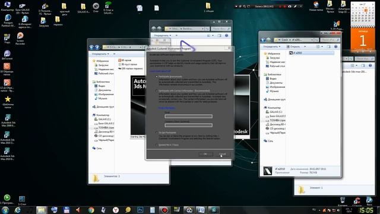
Task: Open Windows Explorer folder icon in taskbar
Action: pos(42,210)
